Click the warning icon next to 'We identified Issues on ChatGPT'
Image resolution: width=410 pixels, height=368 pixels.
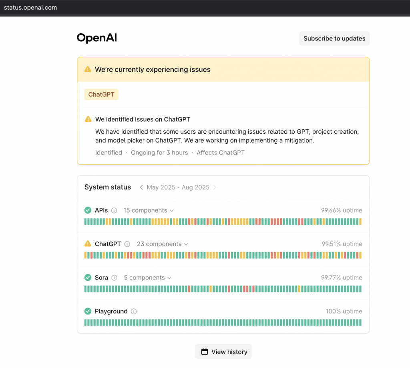[88, 119]
